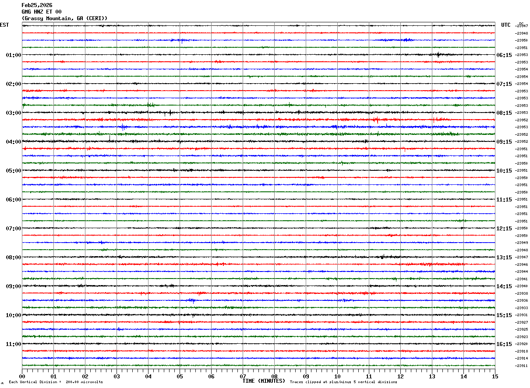530x388 pixels.
Task: Click minute tick 00 on bottom time axis
Action: 22,376
